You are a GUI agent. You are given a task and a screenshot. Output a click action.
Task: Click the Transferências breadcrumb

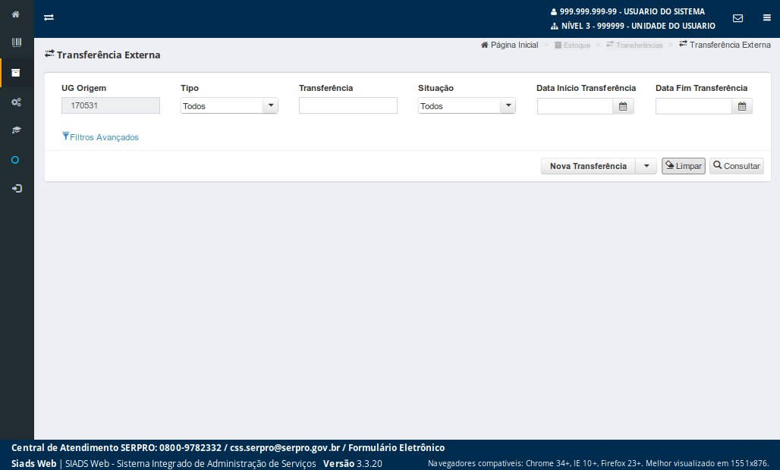click(635, 45)
